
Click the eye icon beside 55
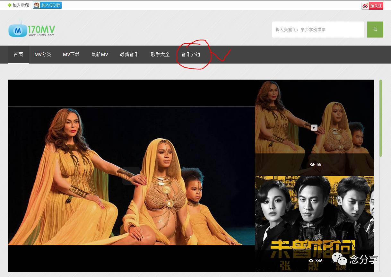[x=312, y=164]
